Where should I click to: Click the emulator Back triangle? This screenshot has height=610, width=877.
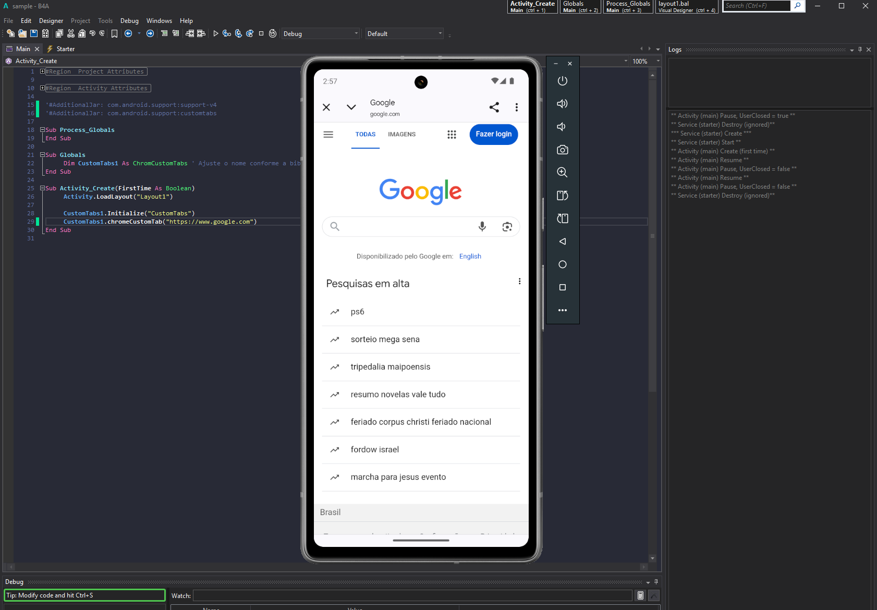click(562, 241)
